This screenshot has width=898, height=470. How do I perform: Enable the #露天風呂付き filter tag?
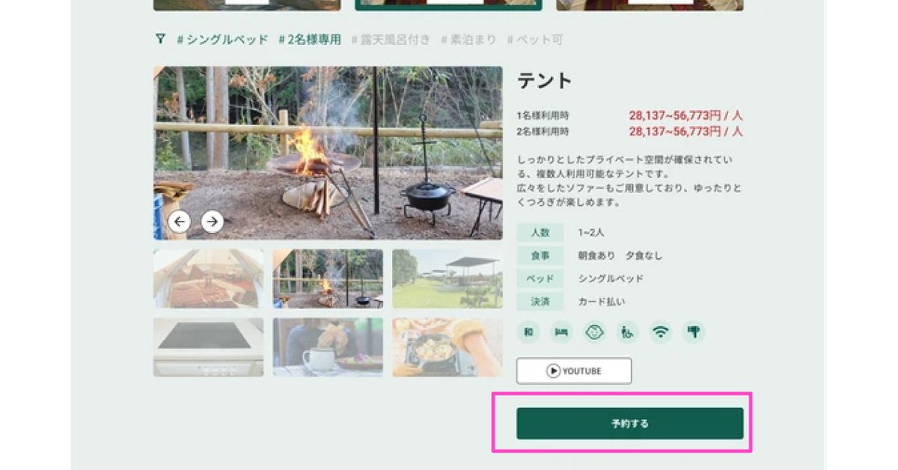coord(391,40)
